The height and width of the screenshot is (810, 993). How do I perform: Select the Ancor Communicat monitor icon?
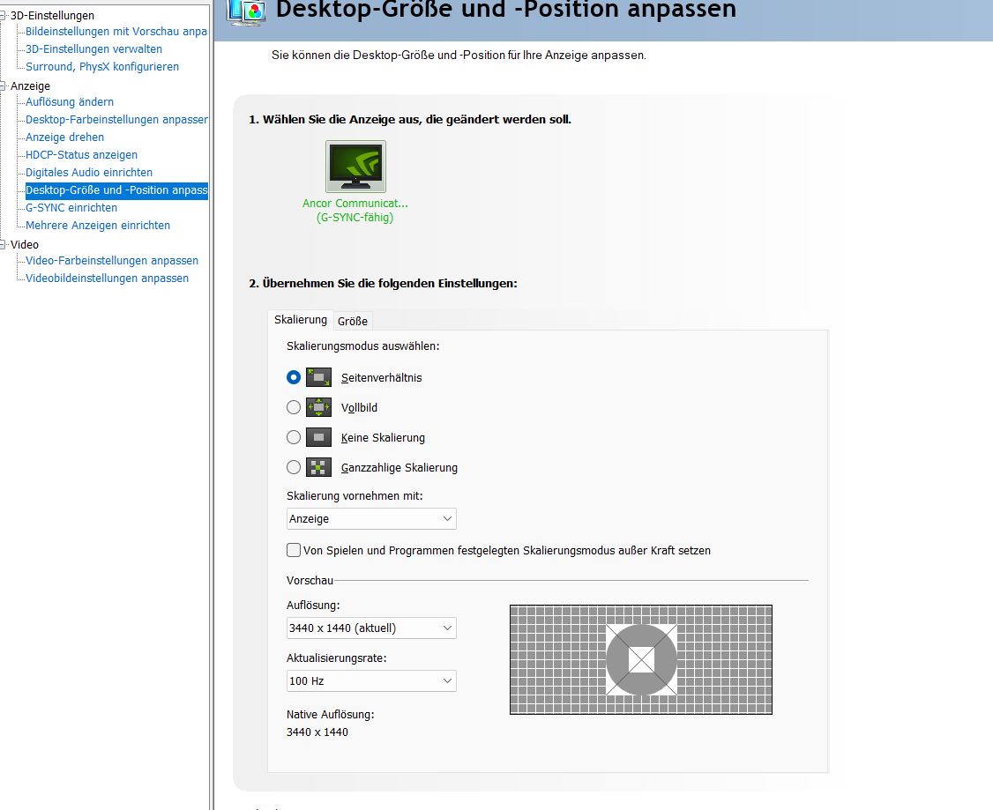pyautogui.click(x=355, y=167)
